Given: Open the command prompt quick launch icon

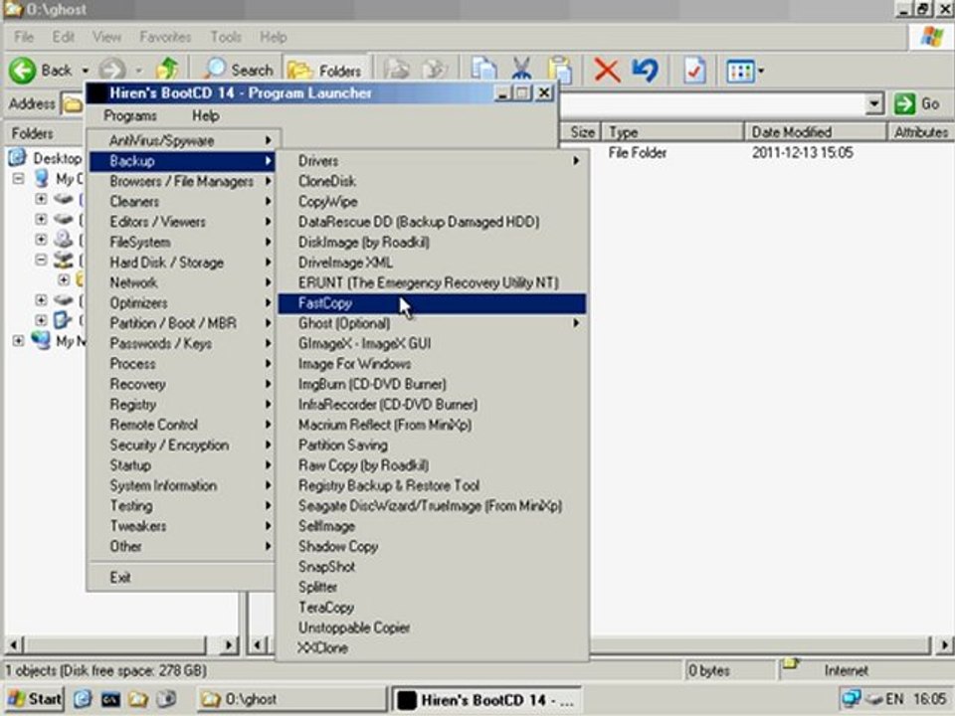Looking at the screenshot, I should pos(110,699).
